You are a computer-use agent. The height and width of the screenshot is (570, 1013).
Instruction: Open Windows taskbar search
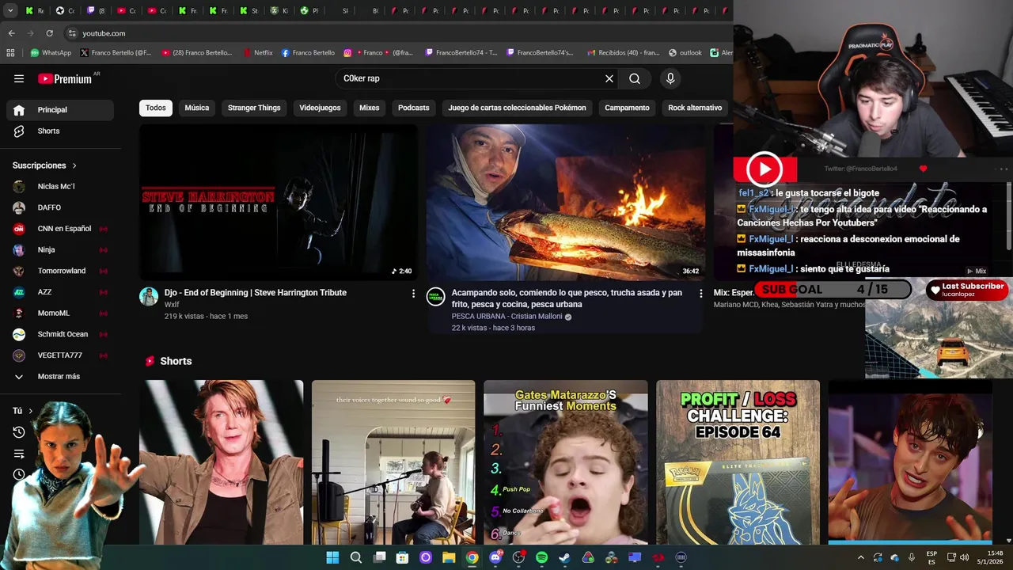point(356,558)
